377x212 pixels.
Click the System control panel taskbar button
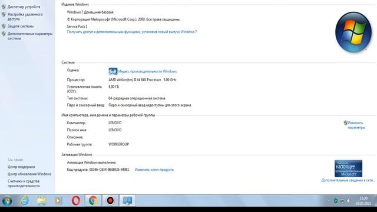tap(127, 200)
